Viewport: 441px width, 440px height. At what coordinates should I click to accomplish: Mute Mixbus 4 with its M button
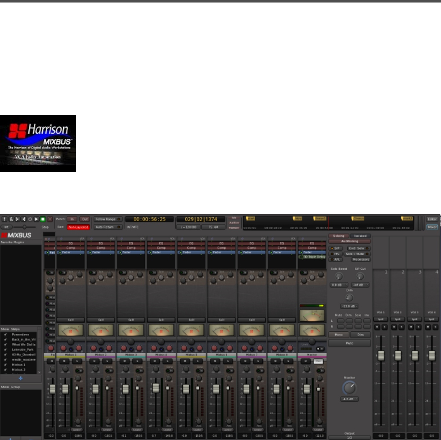(155, 361)
